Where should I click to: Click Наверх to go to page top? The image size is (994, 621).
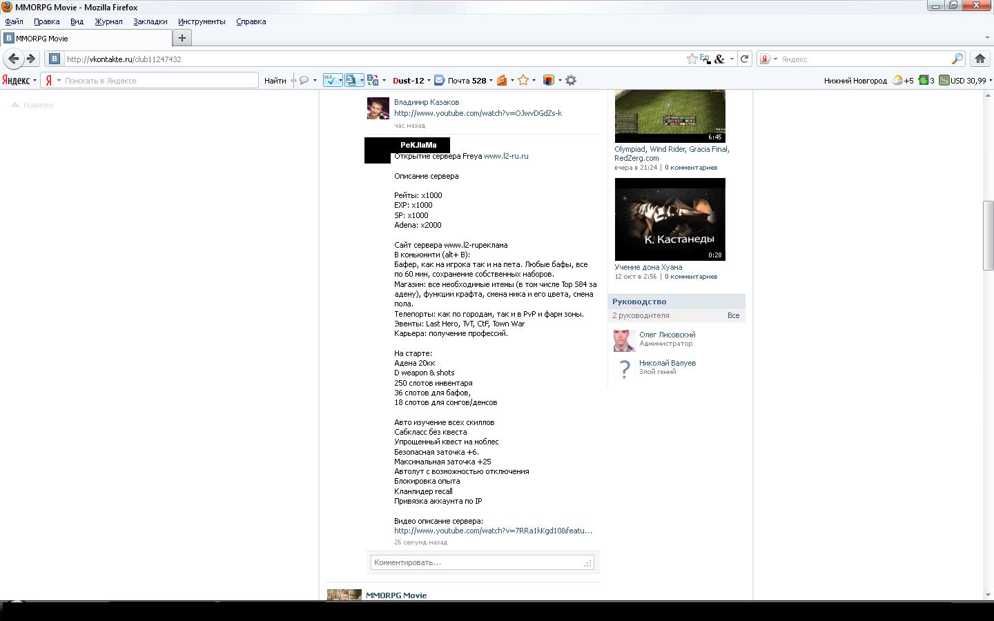(x=32, y=105)
